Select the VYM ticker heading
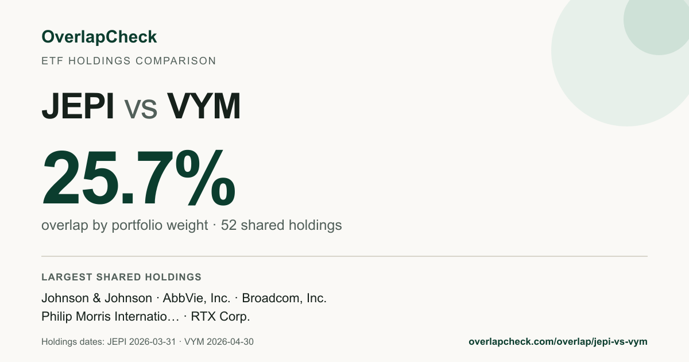 204,107
